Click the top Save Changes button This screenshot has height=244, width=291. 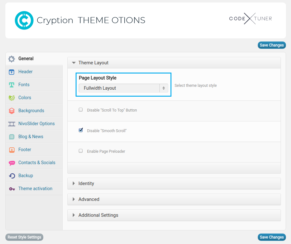[271, 45]
